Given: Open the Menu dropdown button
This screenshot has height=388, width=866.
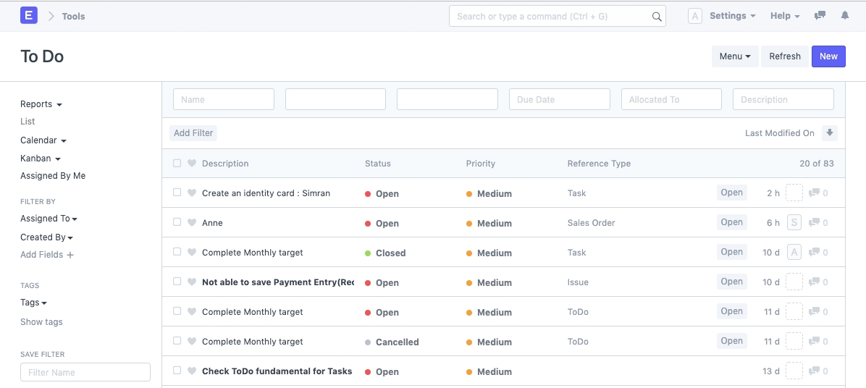Looking at the screenshot, I should tap(734, 56).
